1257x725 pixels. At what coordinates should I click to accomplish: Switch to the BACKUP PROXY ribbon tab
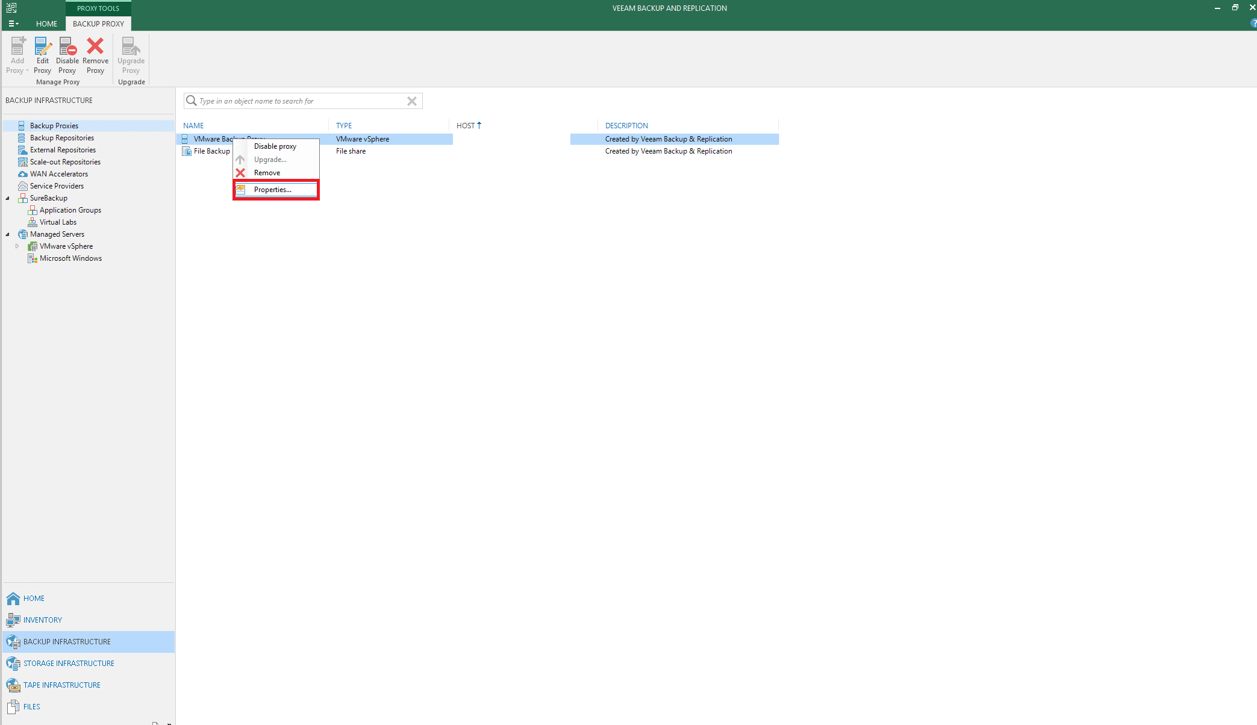(x=98, y=23)
